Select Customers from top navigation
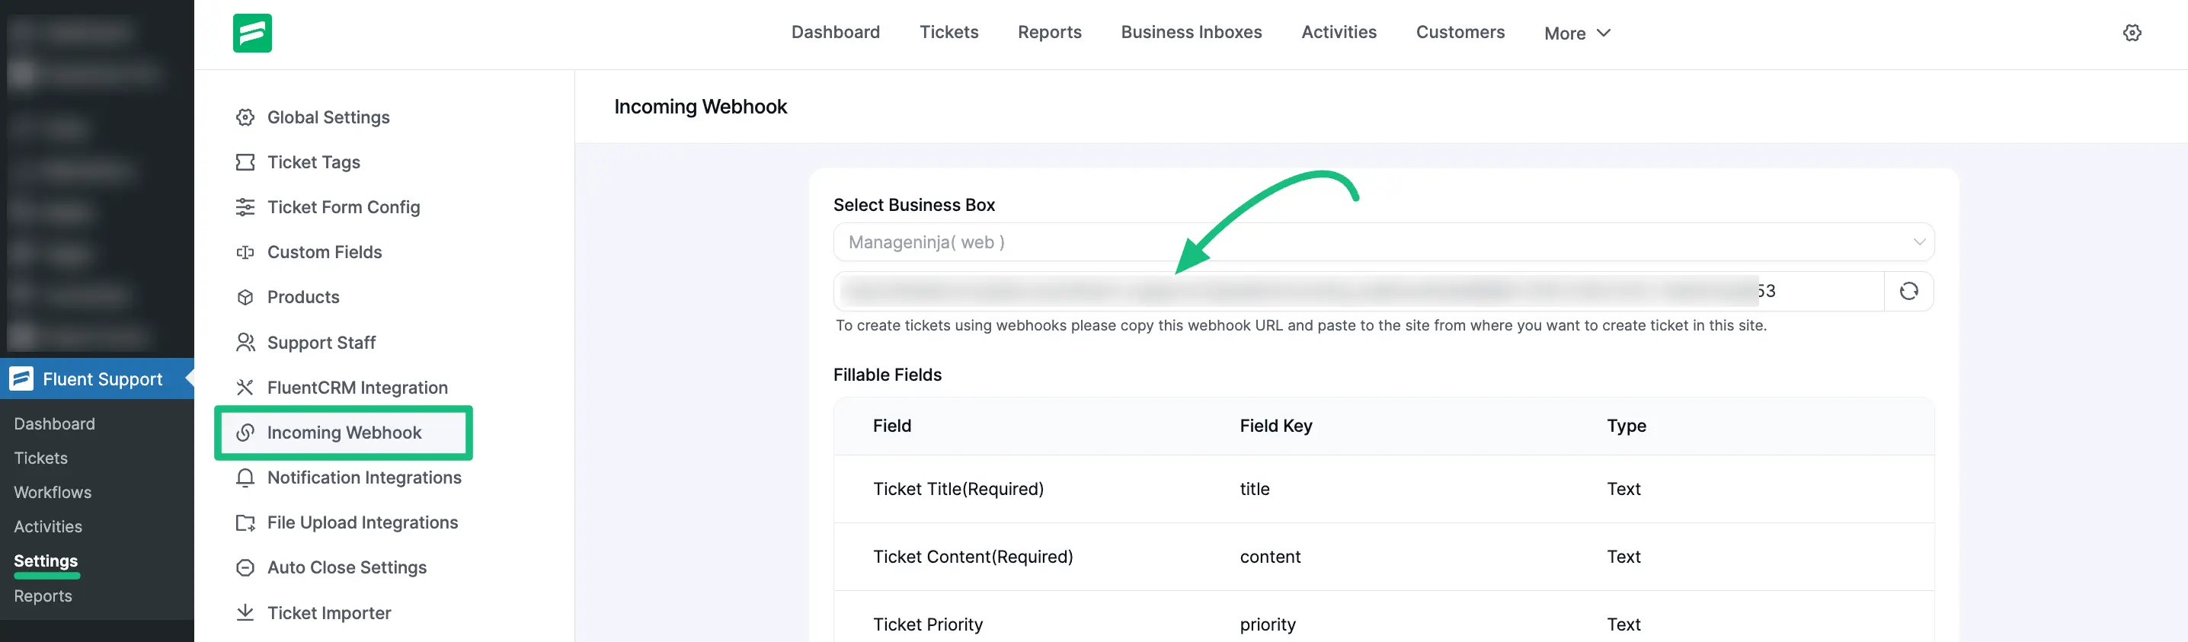The height and width of the screenshot is (642, 2188). (x=1460, y=31)
